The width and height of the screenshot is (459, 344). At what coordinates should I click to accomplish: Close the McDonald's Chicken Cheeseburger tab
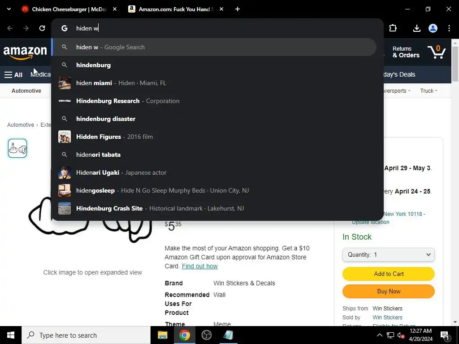pyautogui.click(x=115, y=9)
